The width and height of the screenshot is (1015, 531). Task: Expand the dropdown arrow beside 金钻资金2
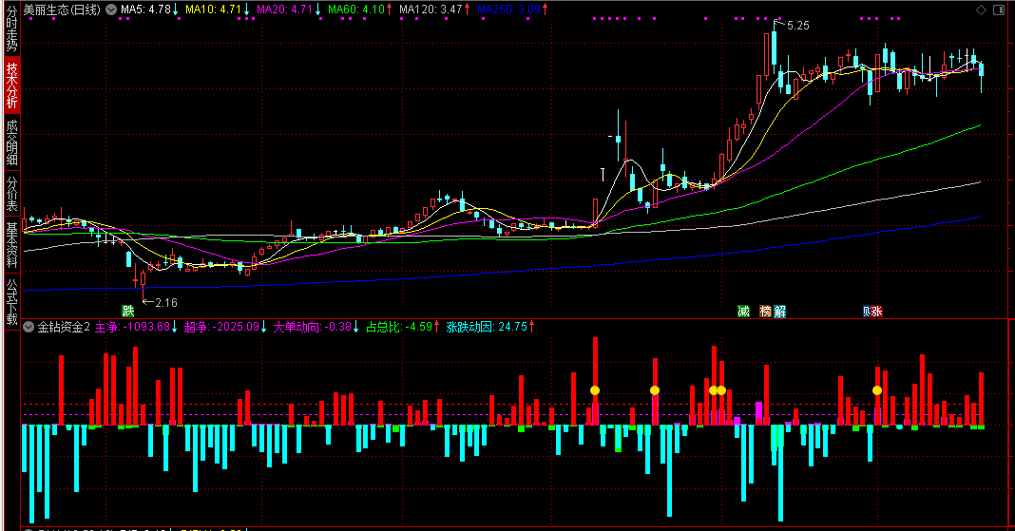pos(29,328)
